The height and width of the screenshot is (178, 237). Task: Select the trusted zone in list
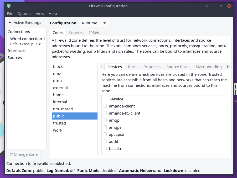click(59, 123)
